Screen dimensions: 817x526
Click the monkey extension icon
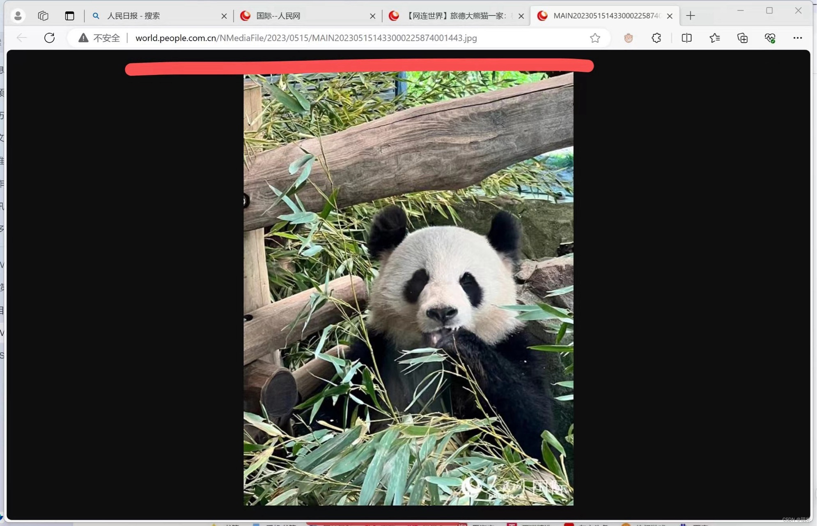point(628,38)
